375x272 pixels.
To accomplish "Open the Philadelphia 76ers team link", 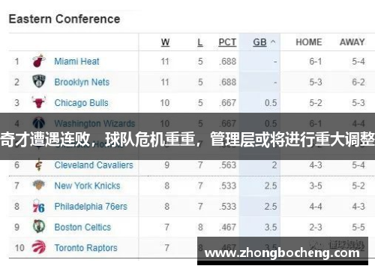I will pyautogui.click(x=91, y=207).
